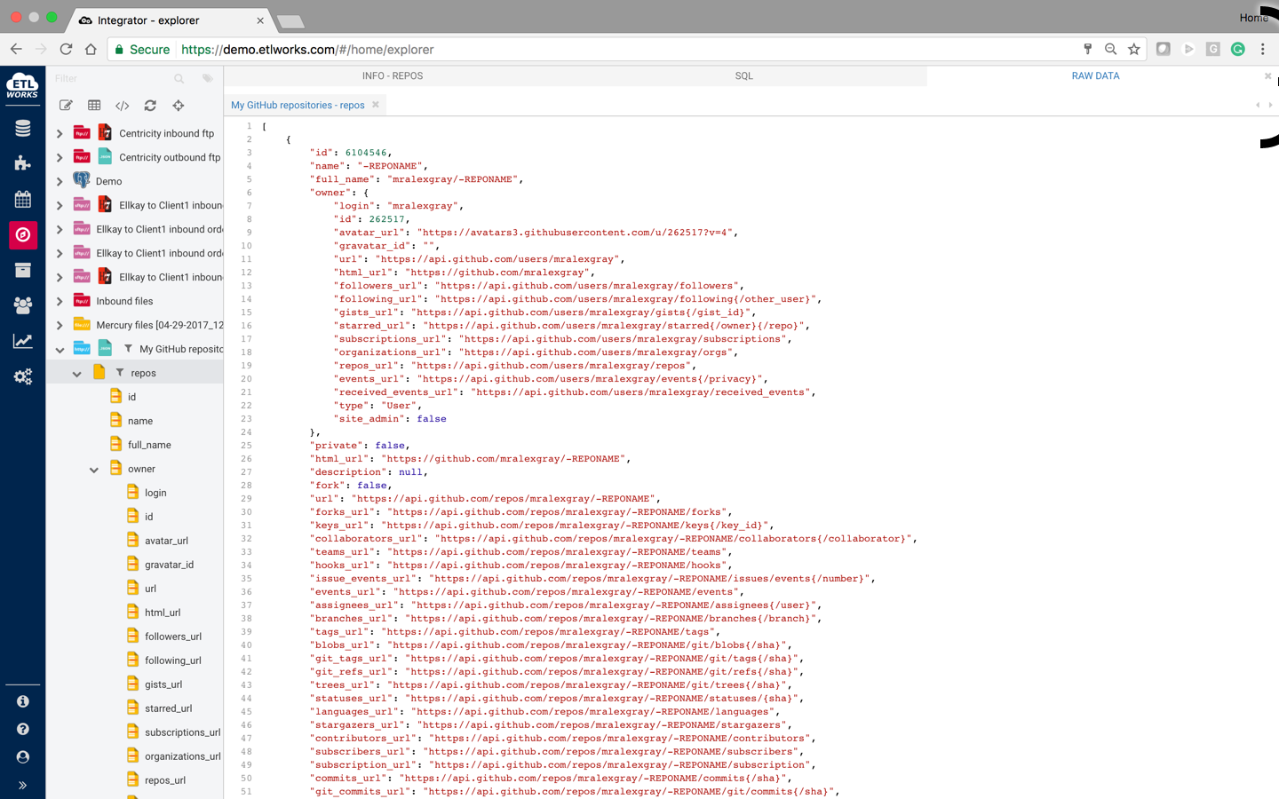Switch to the INFO - REPOS tab
1279x799 pixels.
tap(393, 76)
